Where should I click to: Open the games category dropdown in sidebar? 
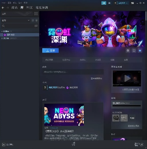point(15,20)
